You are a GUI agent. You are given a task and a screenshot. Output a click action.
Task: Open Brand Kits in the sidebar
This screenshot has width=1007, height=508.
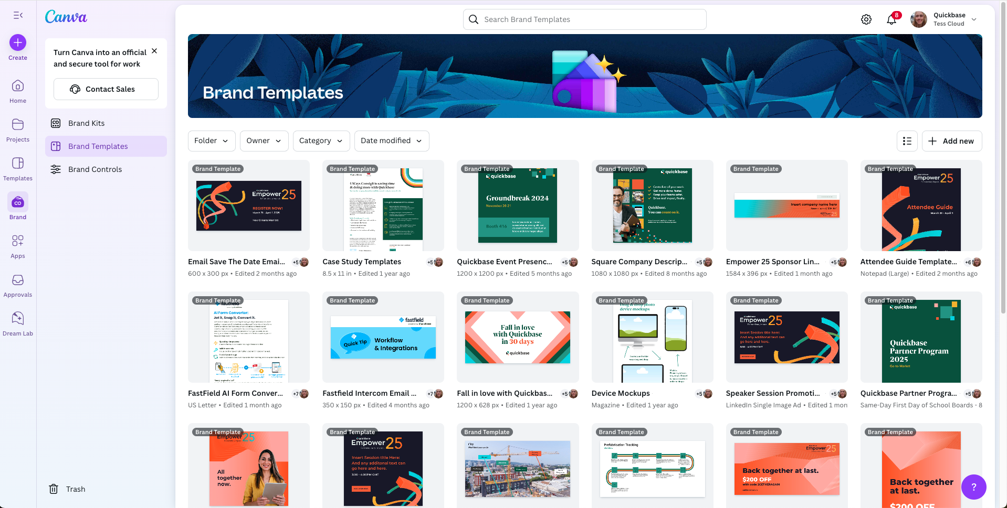[106, 123]
